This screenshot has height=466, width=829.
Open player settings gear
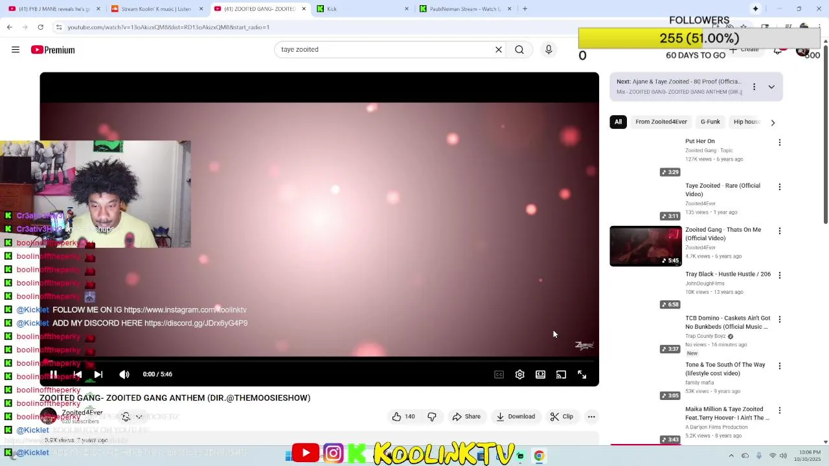point(519,374)
